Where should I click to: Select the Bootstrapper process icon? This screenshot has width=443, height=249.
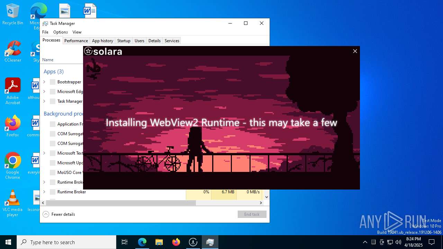click(x=53, y=82)
